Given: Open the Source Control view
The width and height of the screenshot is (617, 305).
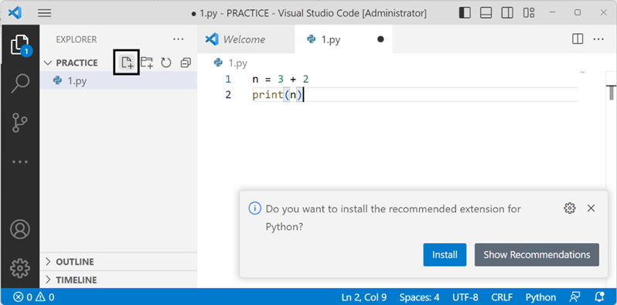Looking at the screenshot, I should coord(20,123).
